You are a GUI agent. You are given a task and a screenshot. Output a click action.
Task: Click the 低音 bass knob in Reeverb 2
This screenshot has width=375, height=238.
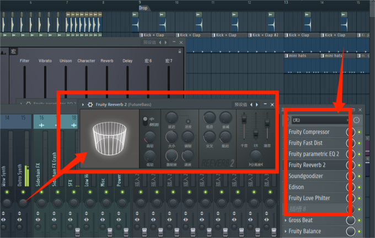pyautogui.click(x=210, y=118)
